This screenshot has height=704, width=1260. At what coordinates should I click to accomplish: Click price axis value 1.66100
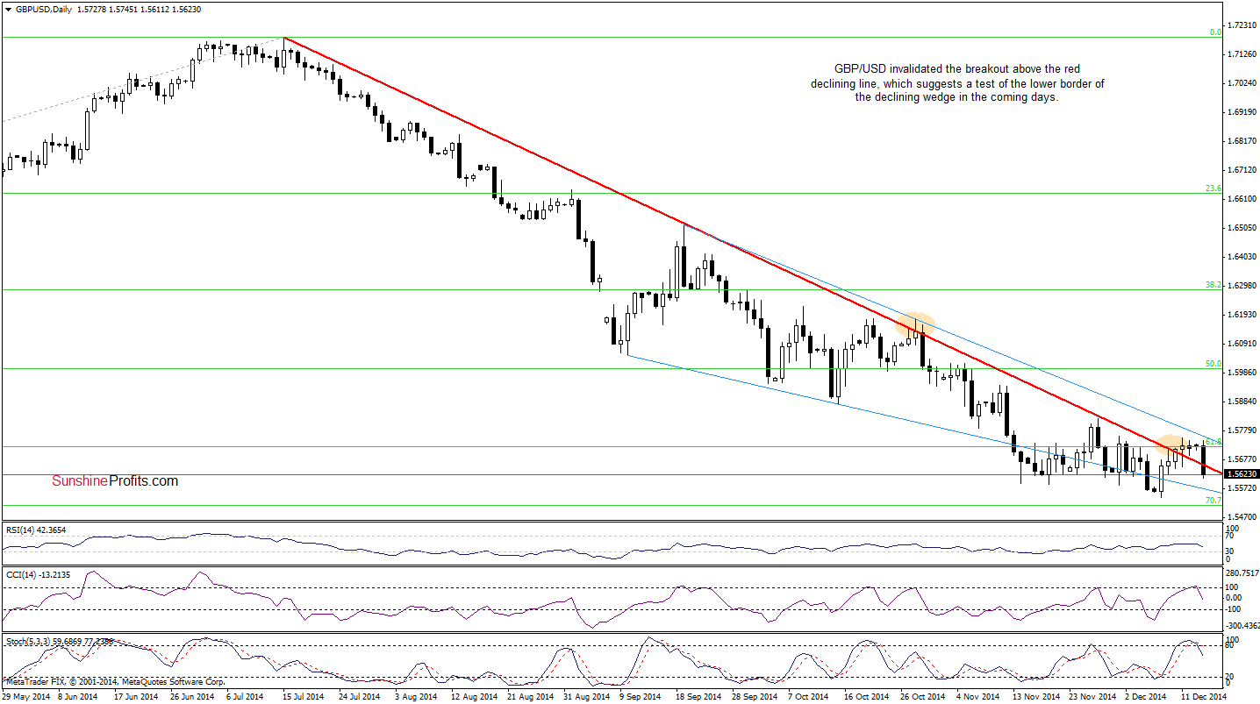coord(1242,199)
